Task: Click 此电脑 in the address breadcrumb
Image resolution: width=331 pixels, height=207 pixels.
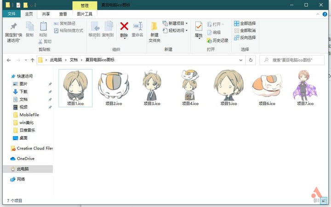Action: pyautogui.click(x=56, y=60)
